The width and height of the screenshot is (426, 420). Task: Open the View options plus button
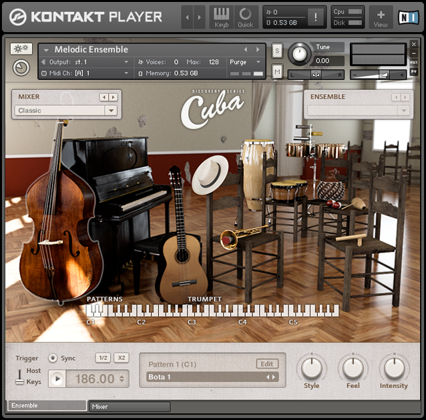(x=381, y=17)
